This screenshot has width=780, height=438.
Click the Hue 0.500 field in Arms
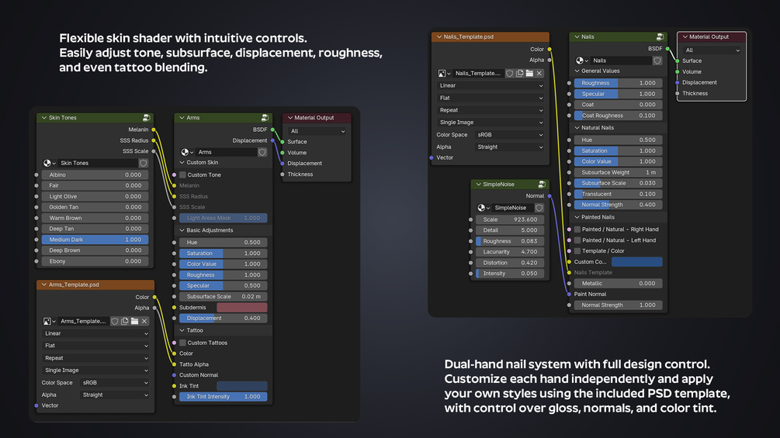224,243
